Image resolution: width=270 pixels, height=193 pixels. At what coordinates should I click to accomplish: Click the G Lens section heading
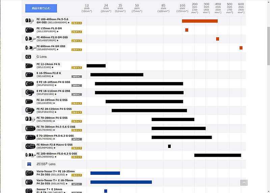[42, 57]
